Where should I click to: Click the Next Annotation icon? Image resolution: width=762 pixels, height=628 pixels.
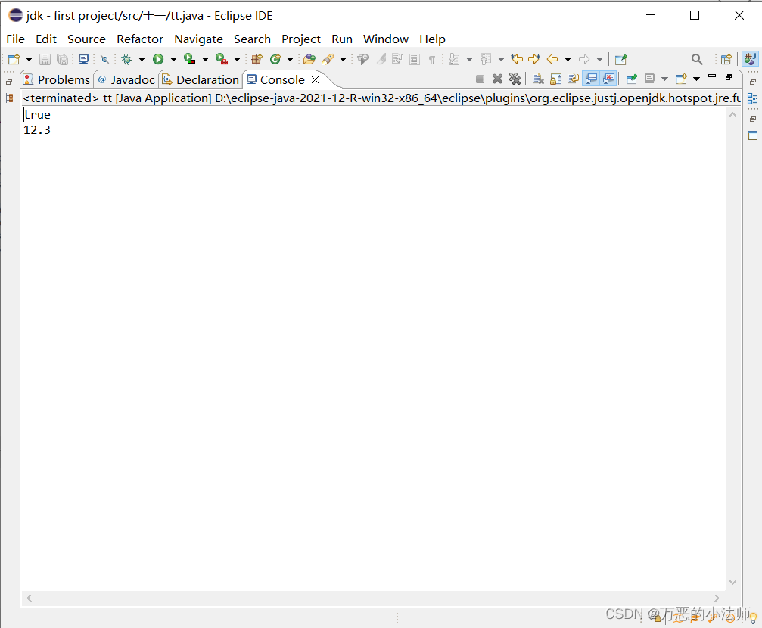(x=454, y=59)
